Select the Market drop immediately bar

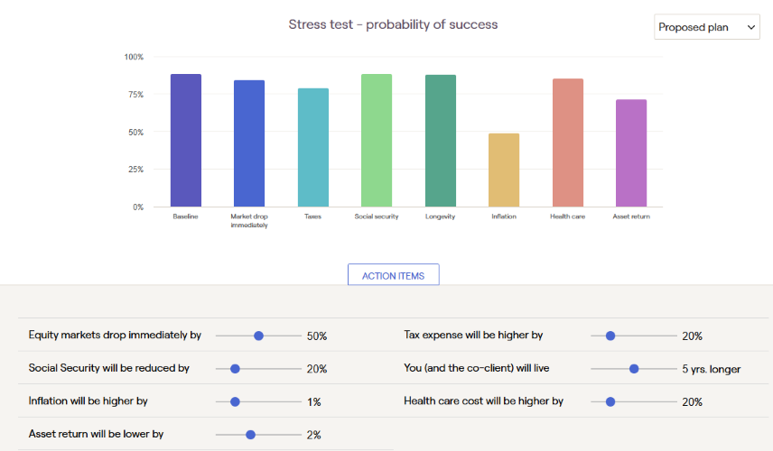click(x=249, y=143)
